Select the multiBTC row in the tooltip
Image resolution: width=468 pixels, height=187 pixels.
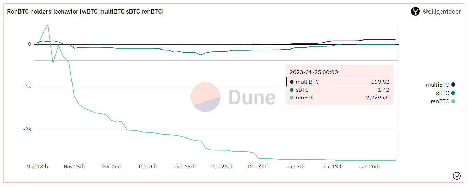[339, 82]
